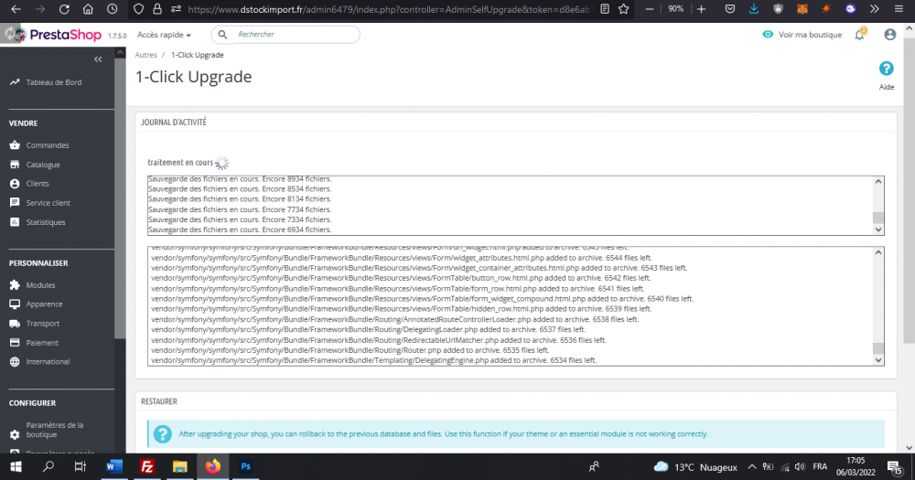Open FileZilla from taskbar
Viewport: 915px width, 480px height.
coord(147,466)
